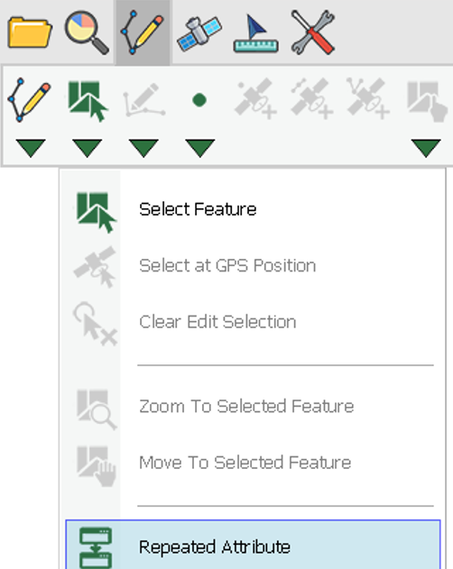The width and height of the screenshot is (453, 569).
Task: Expand the dropdown arrow under the pencil edit icon
Action: tap(31, 148)
